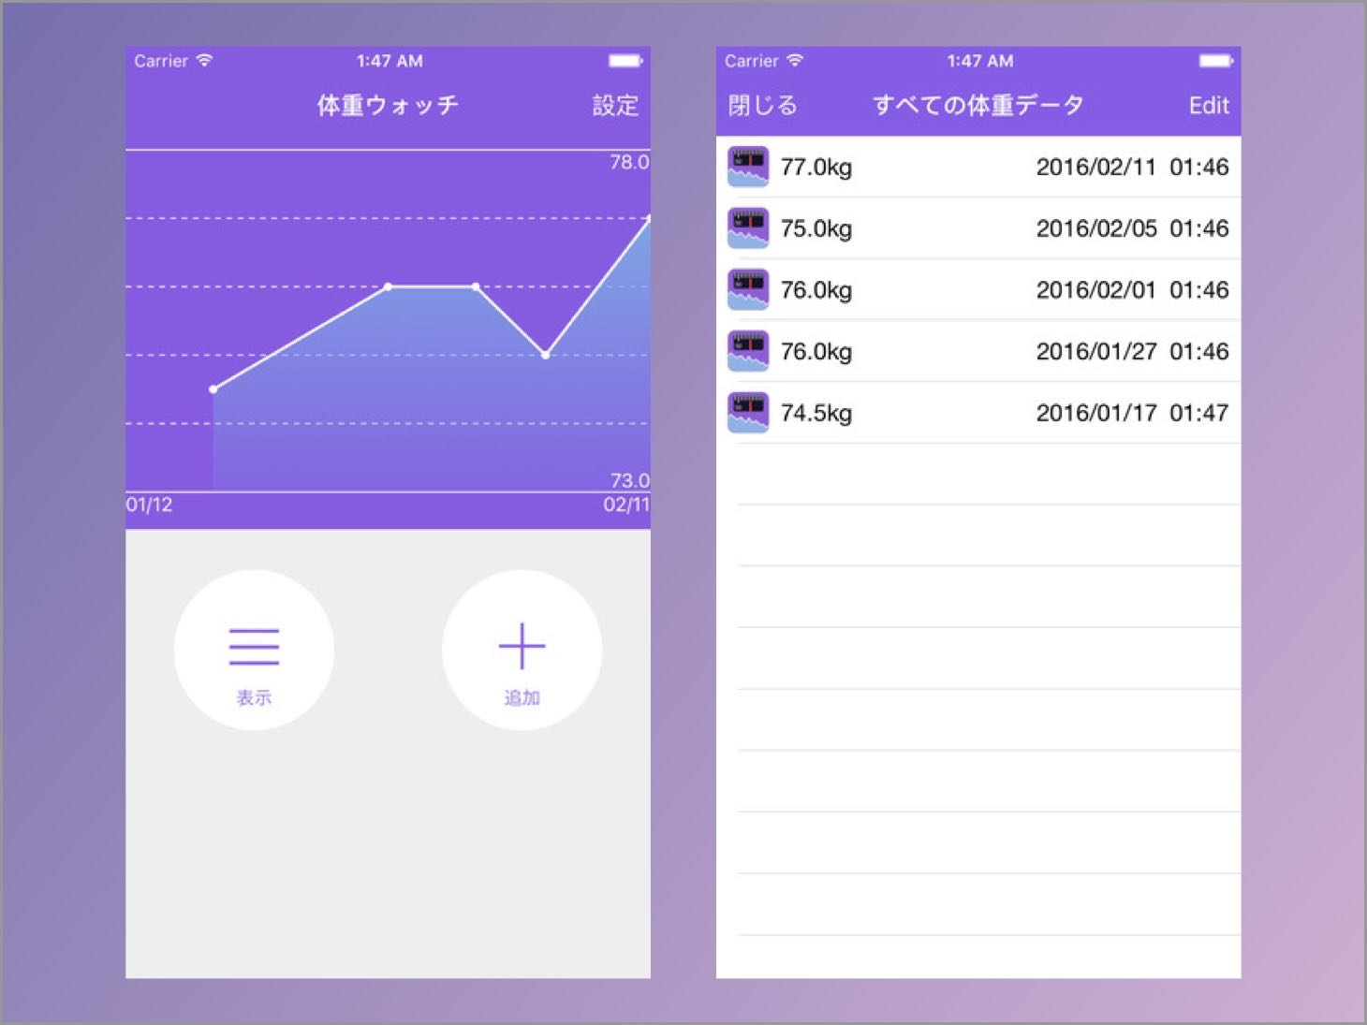
Task: Open 設定 settings in the navigation bar
Action: click(615, 106)
